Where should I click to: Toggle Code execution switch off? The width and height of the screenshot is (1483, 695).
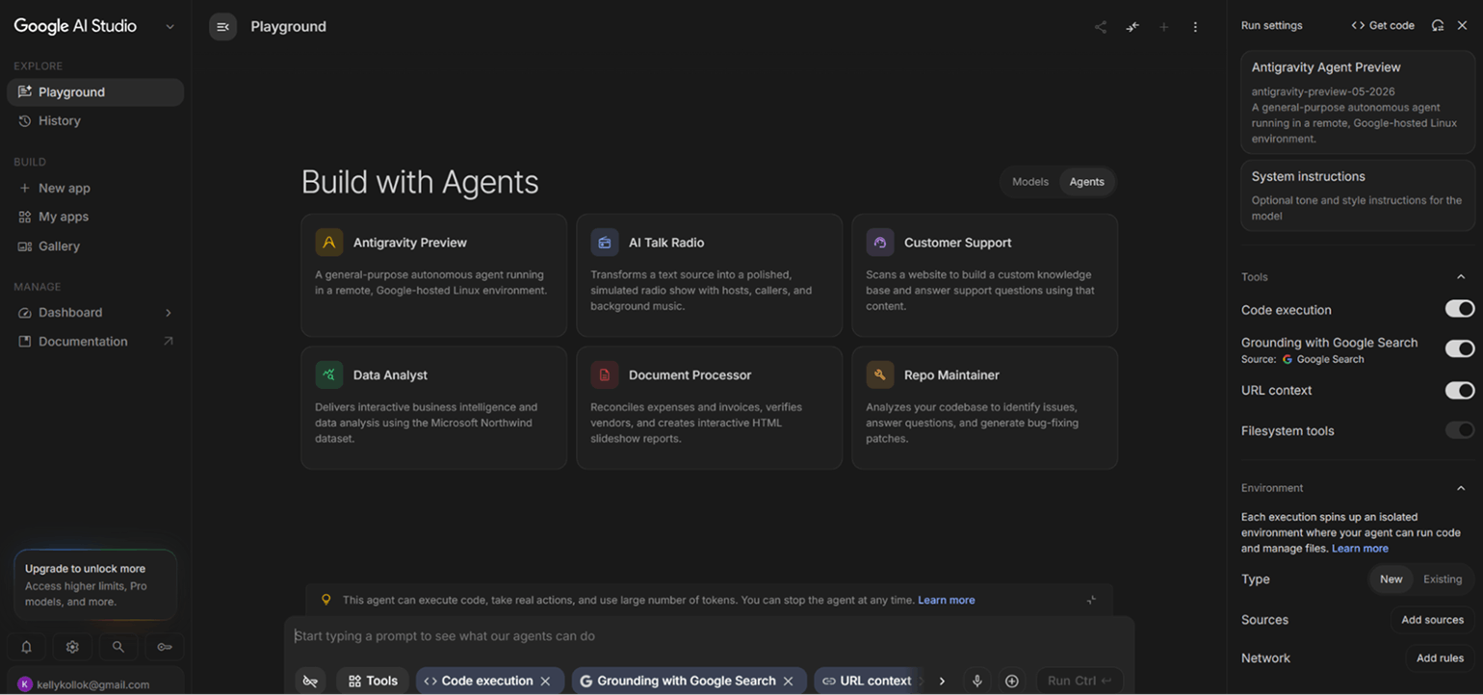pyautogui.click(x=1459, y=309)
